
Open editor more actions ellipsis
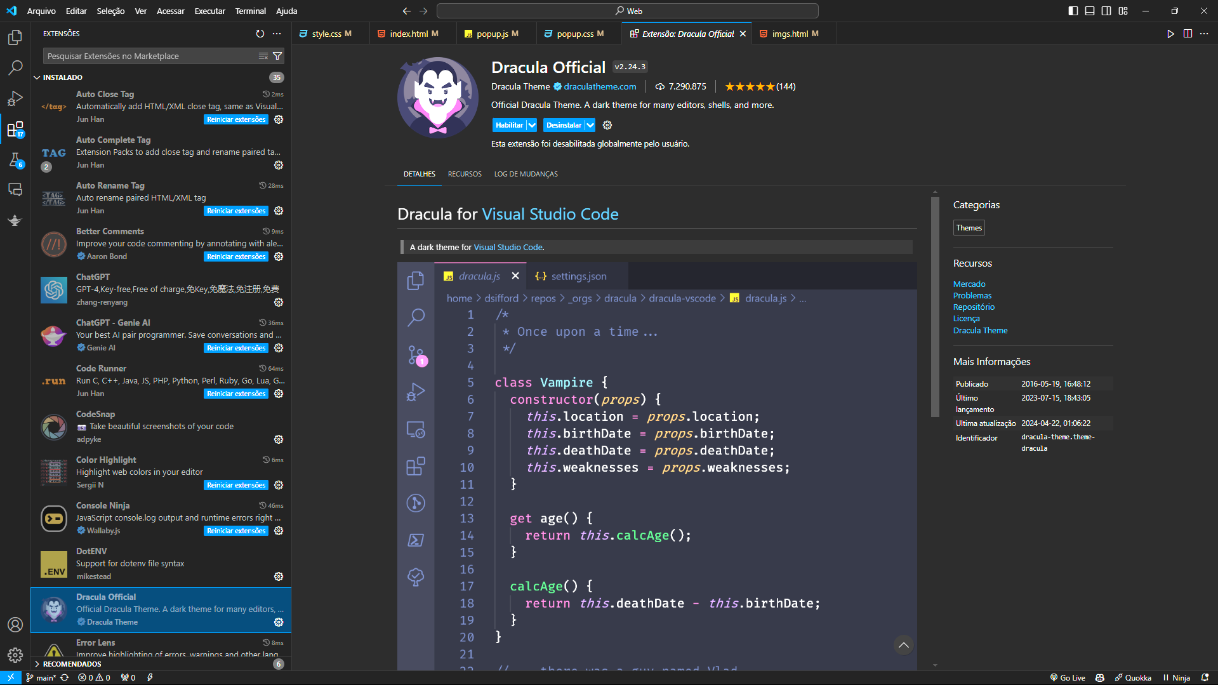point(1204,34)
